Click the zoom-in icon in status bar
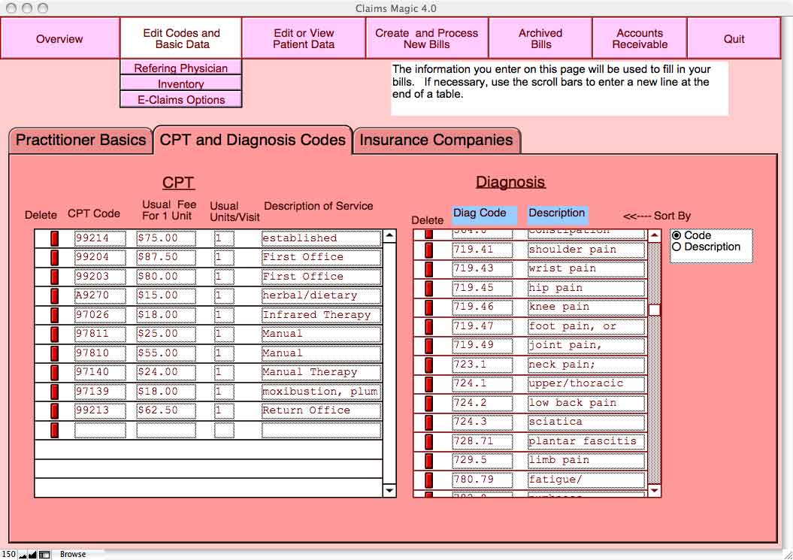Screen dimensions: 793x560 pos(32,555)
